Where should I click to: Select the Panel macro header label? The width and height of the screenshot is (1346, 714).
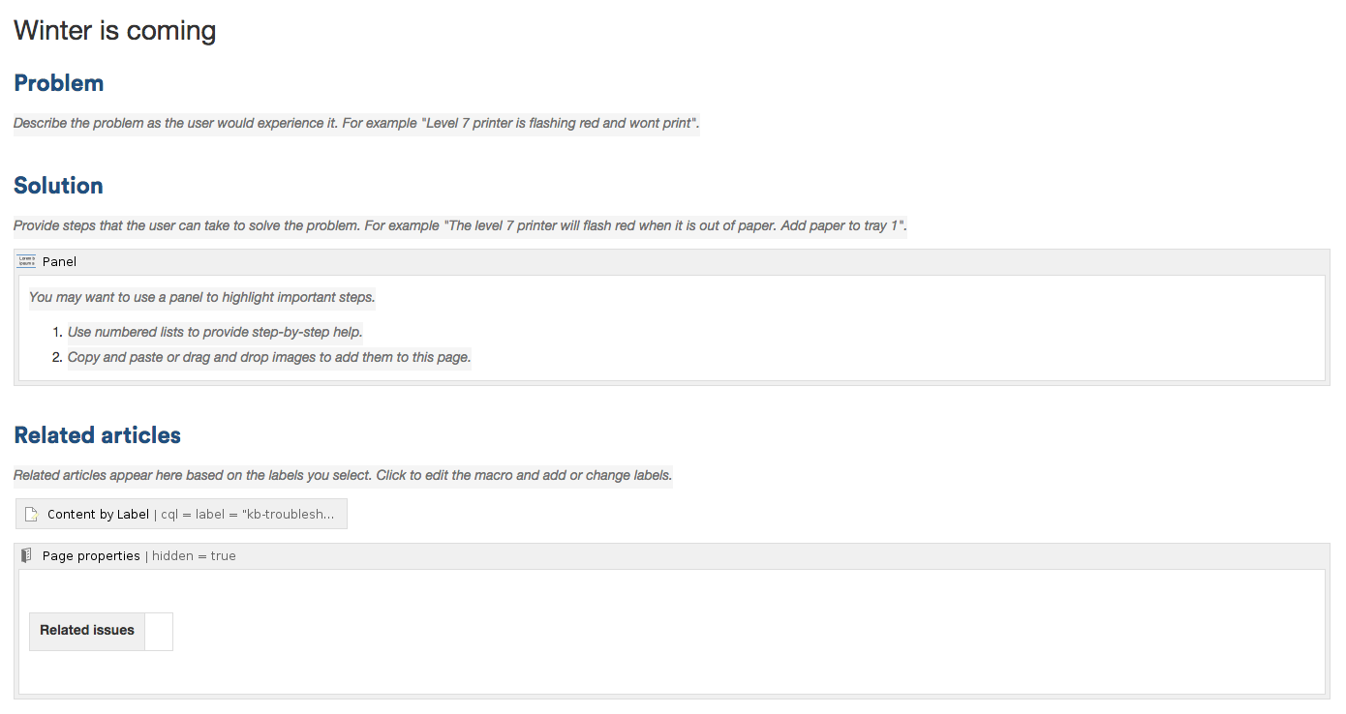59,262
